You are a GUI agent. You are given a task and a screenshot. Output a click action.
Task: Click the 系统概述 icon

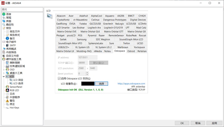click(4, 49)
